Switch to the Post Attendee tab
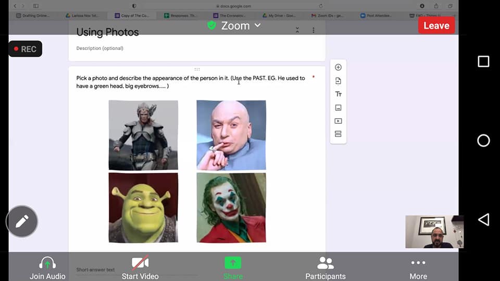500x281 pixels. pos(376,16)
